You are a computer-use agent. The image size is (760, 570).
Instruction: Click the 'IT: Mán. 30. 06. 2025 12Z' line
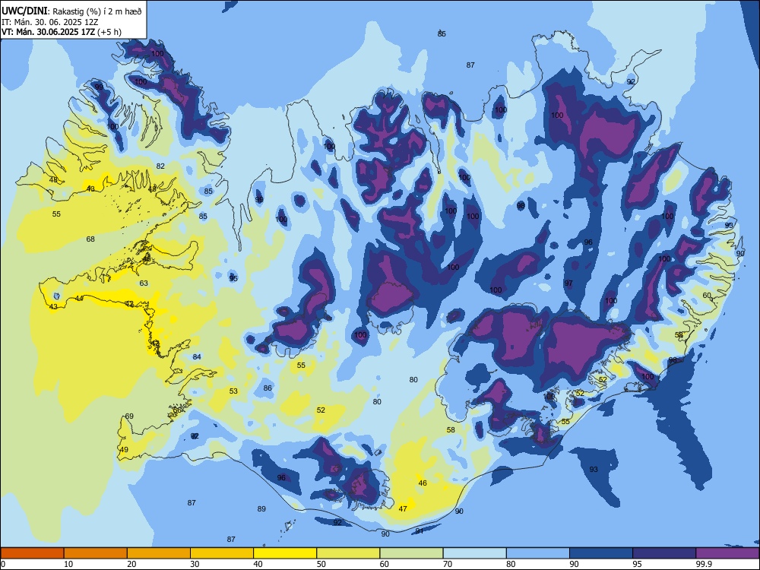(x=50, y=22)
